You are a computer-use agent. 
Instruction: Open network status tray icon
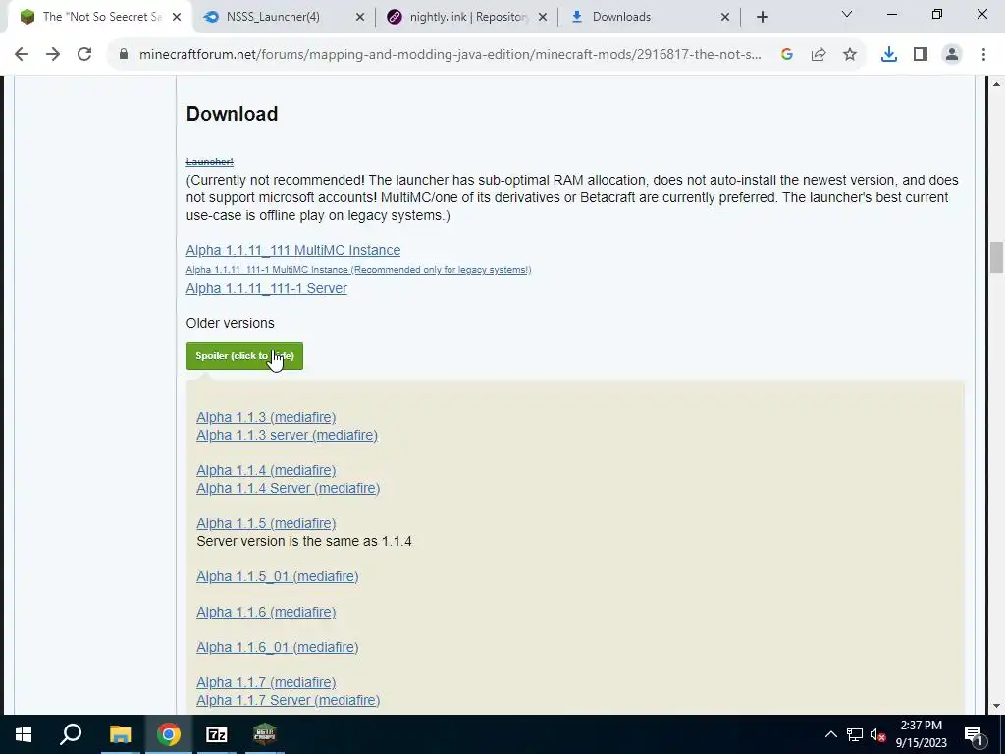point(855,734)
